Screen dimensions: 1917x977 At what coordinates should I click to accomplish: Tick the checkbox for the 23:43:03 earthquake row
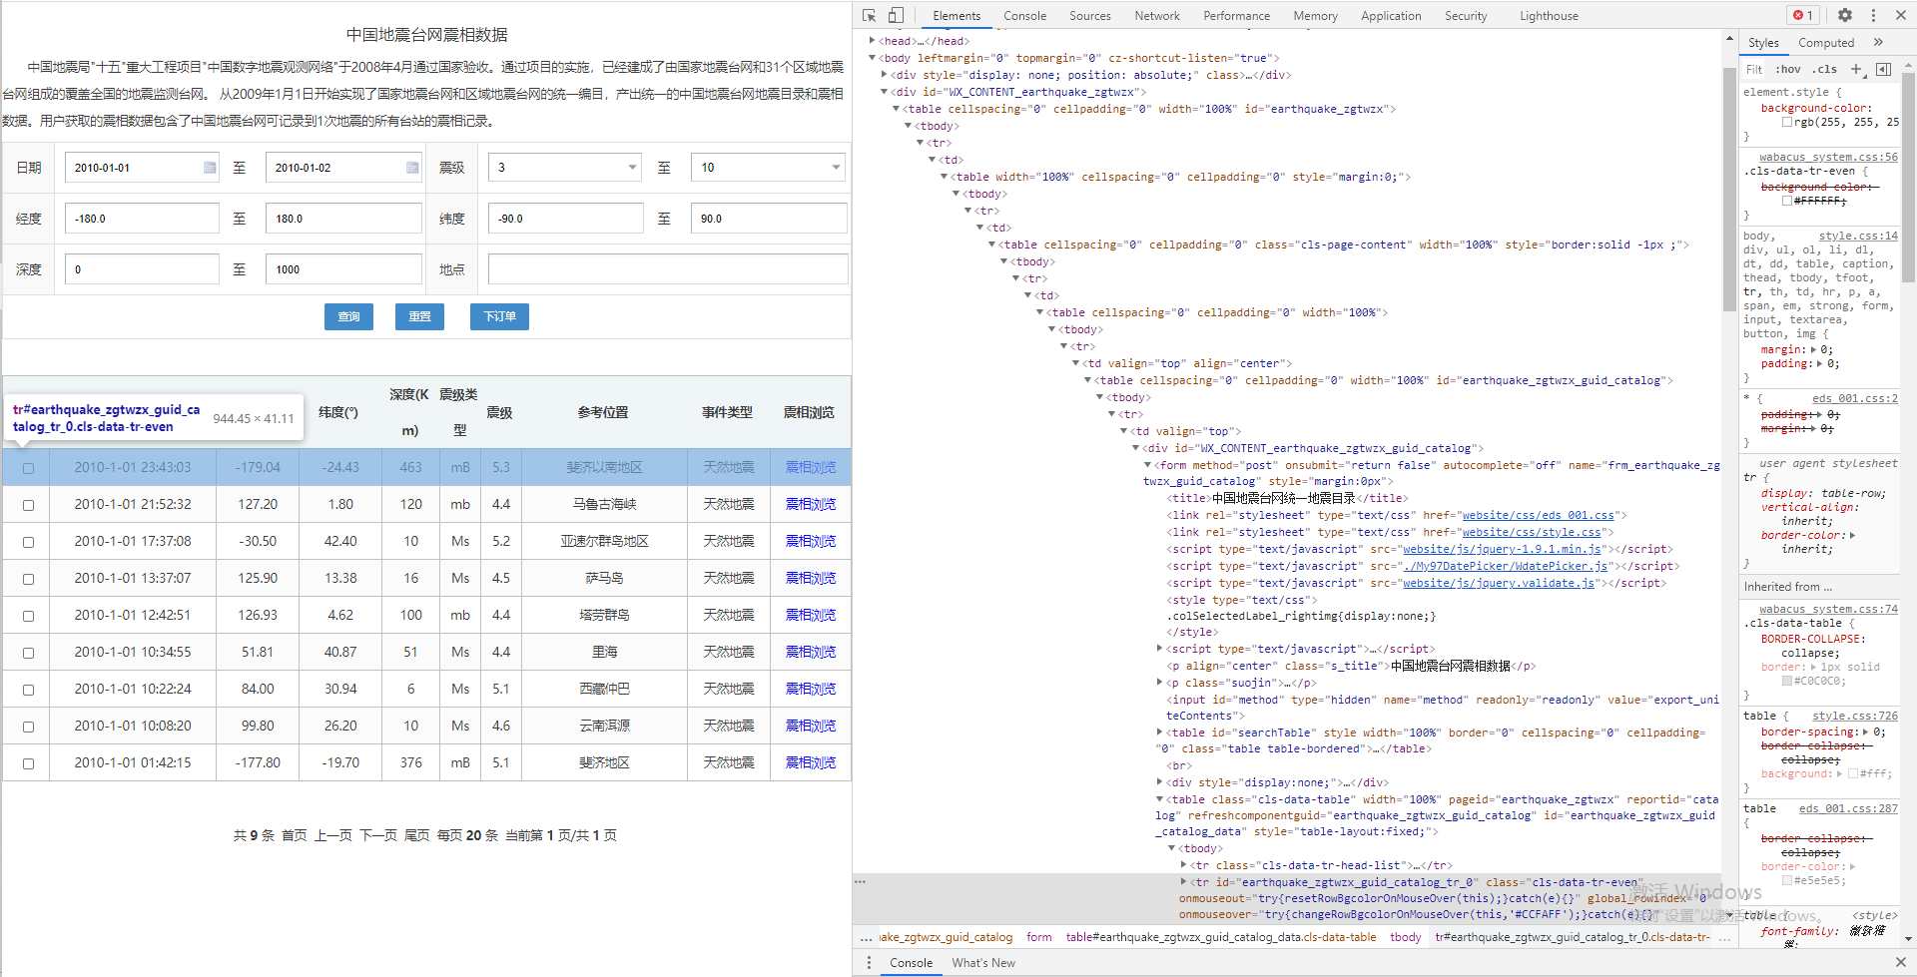(28, 468)
